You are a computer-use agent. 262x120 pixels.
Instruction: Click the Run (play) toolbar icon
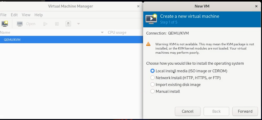(45, 24)
